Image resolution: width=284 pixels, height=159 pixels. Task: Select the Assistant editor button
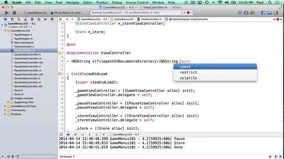(246, 13)
